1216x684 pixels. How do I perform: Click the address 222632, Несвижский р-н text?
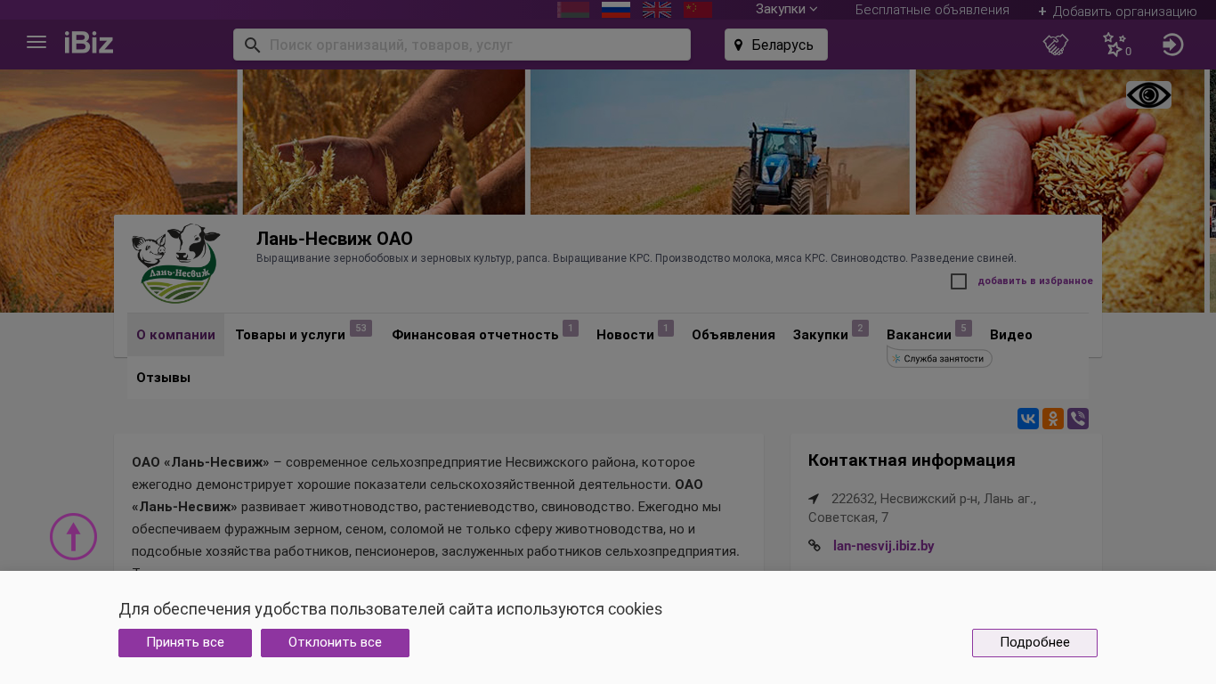(922, 508)
